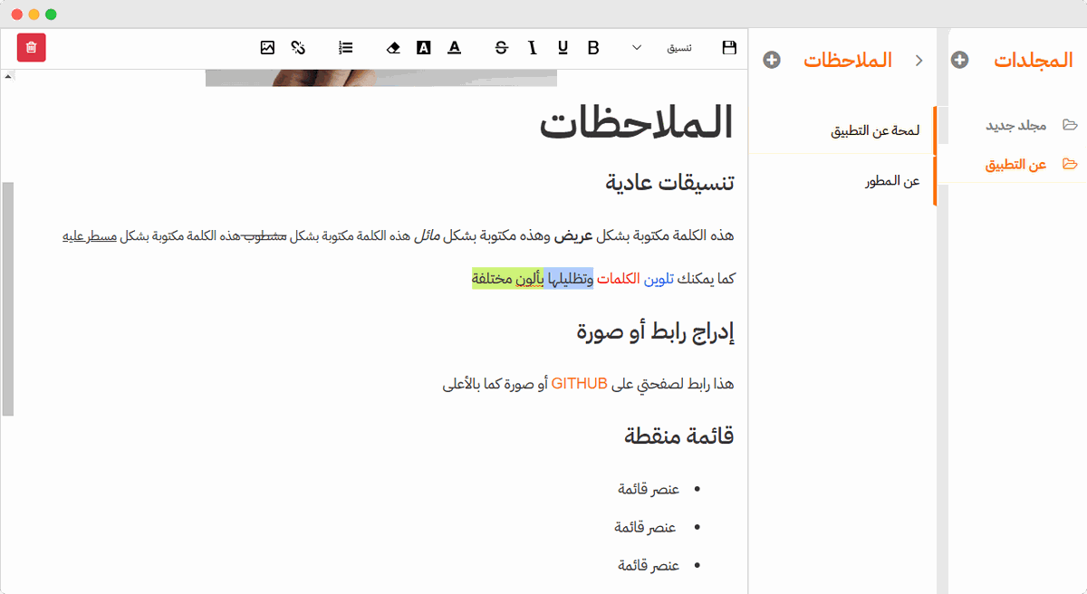This screenshot has height=594, width=1087.
Task: Click the eraser clear formatting icon
Action: 393,48
